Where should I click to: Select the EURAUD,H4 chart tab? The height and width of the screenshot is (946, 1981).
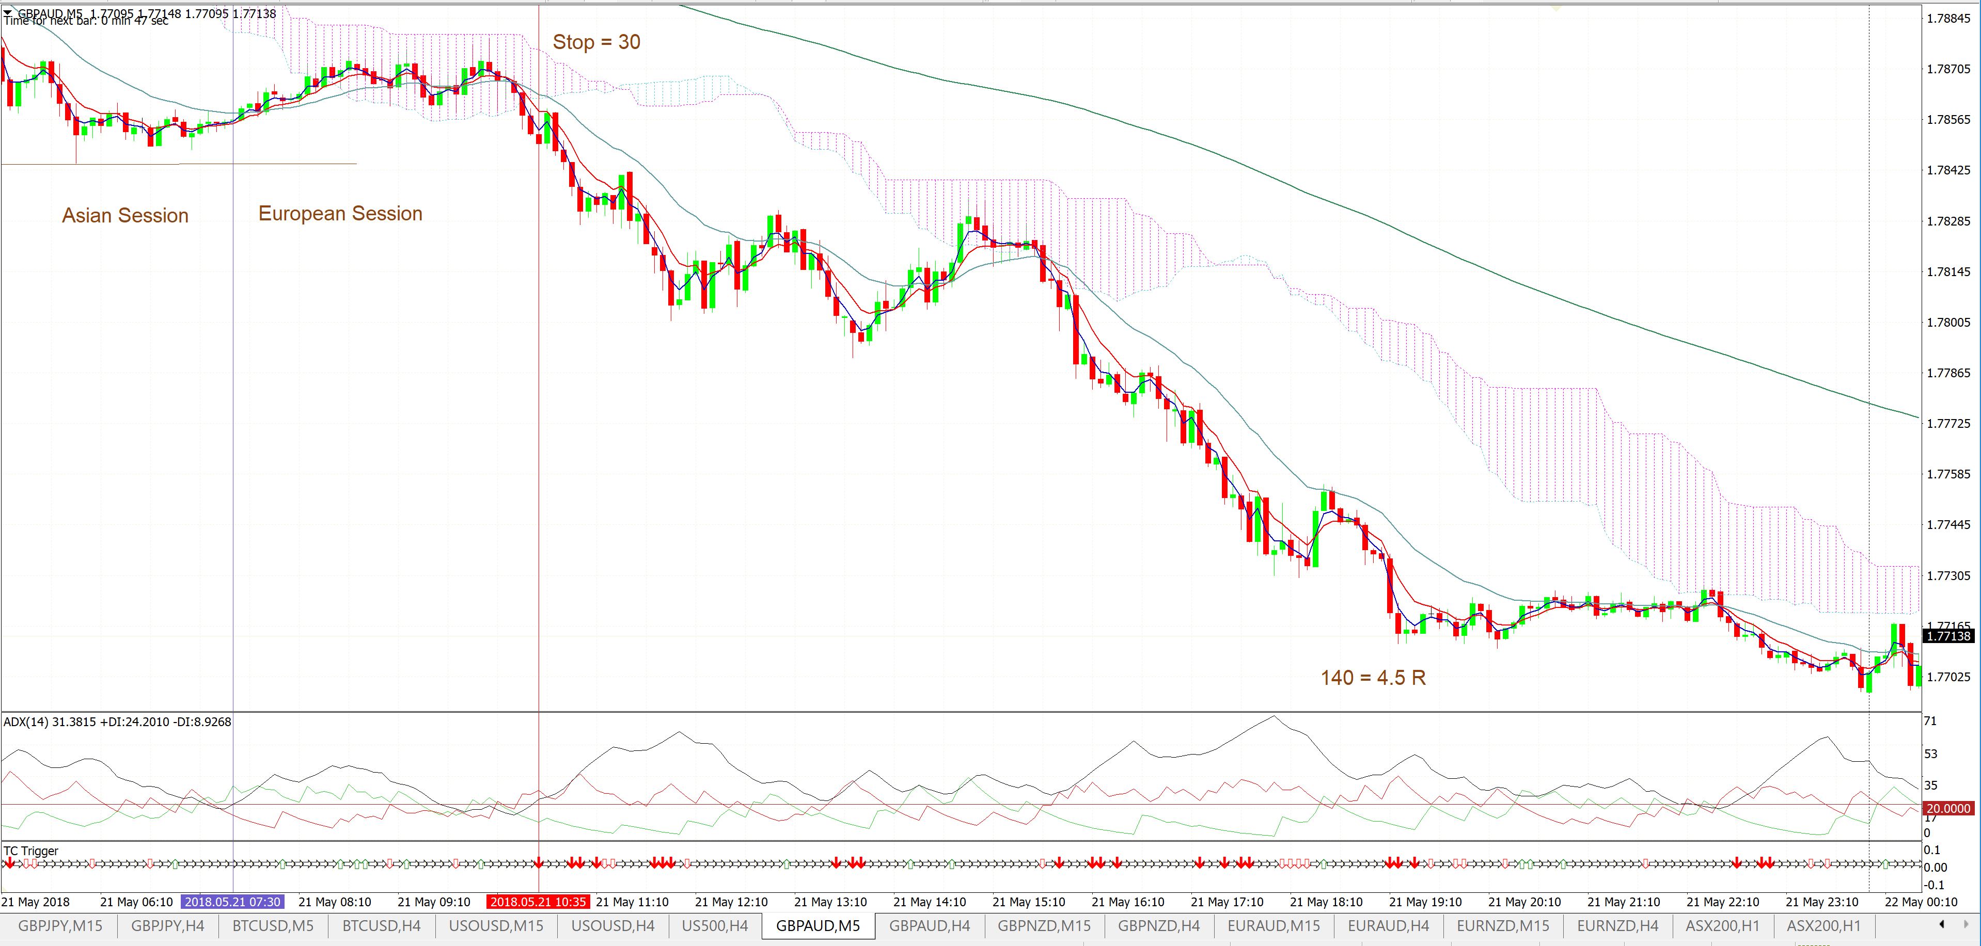[x=1389, y=926]
